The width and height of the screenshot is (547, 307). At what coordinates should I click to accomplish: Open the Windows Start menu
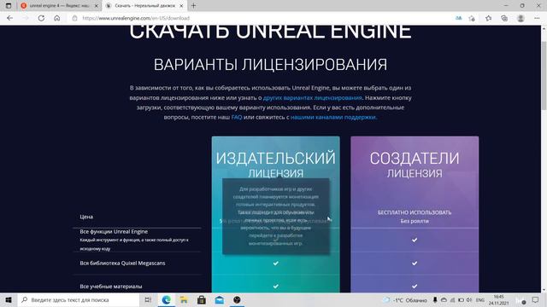9,299
